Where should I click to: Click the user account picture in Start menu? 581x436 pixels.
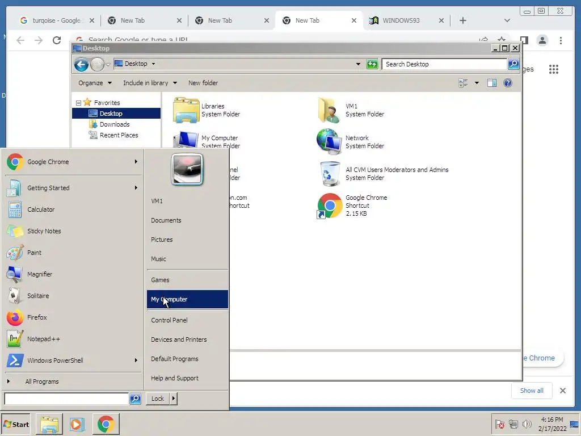tap(187, 170)
